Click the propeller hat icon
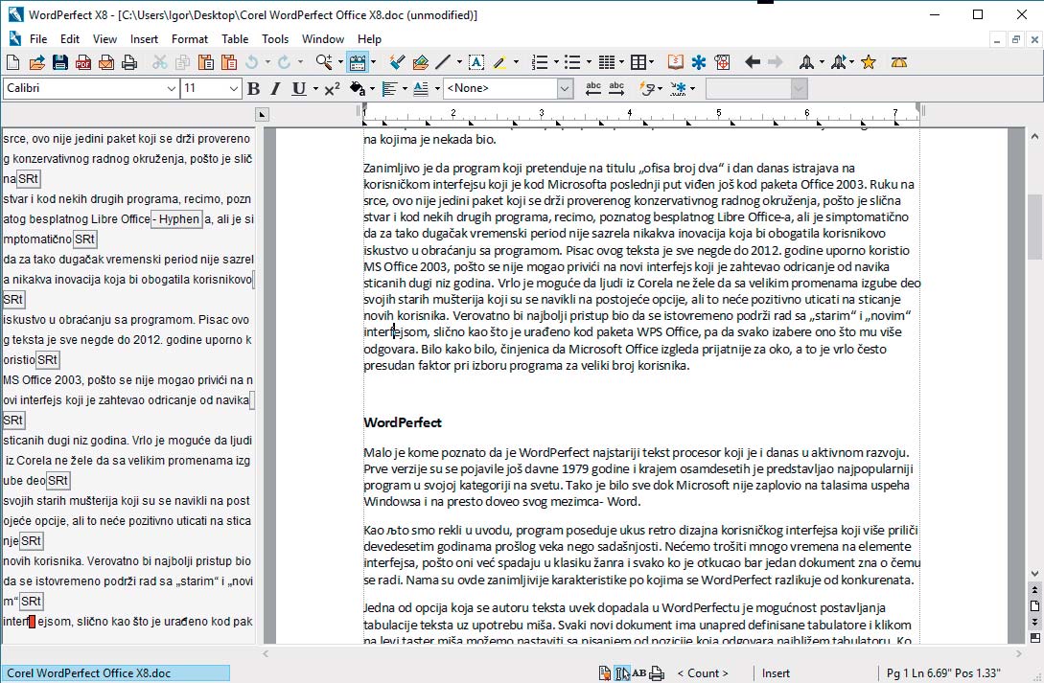Viewport: 1044px width, 683px height. (899, 62)
